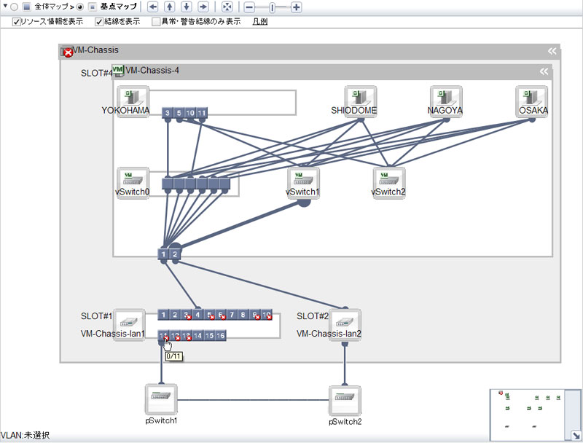Click port 16 on VM-Chassis-lan1

pyautogui.click(x=221, y=335)
